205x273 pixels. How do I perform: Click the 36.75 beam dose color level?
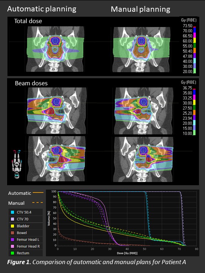[x=194, y=89]
